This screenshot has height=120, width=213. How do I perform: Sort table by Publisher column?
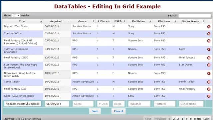pyautogui.click(x=139, y=21)
